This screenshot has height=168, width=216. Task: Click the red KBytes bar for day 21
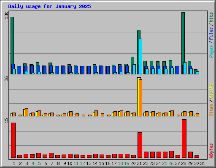click(140, 145)
